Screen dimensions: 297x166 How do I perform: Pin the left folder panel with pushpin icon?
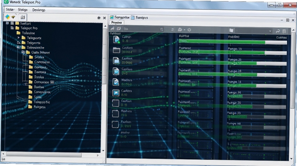click(99, 18)
